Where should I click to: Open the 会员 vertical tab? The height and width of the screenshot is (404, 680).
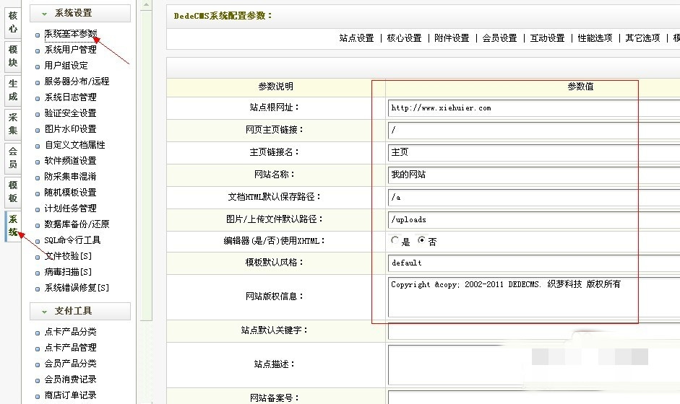click(13, 158)
